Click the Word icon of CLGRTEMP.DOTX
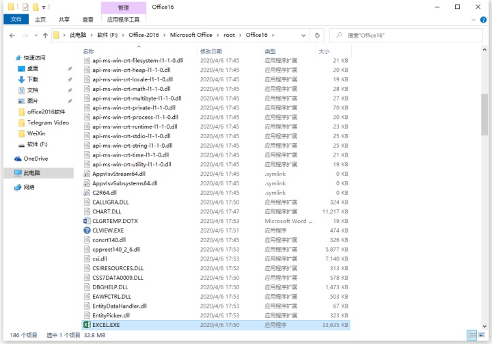This screenshot has height=344, width=492. tap(87, 221)
